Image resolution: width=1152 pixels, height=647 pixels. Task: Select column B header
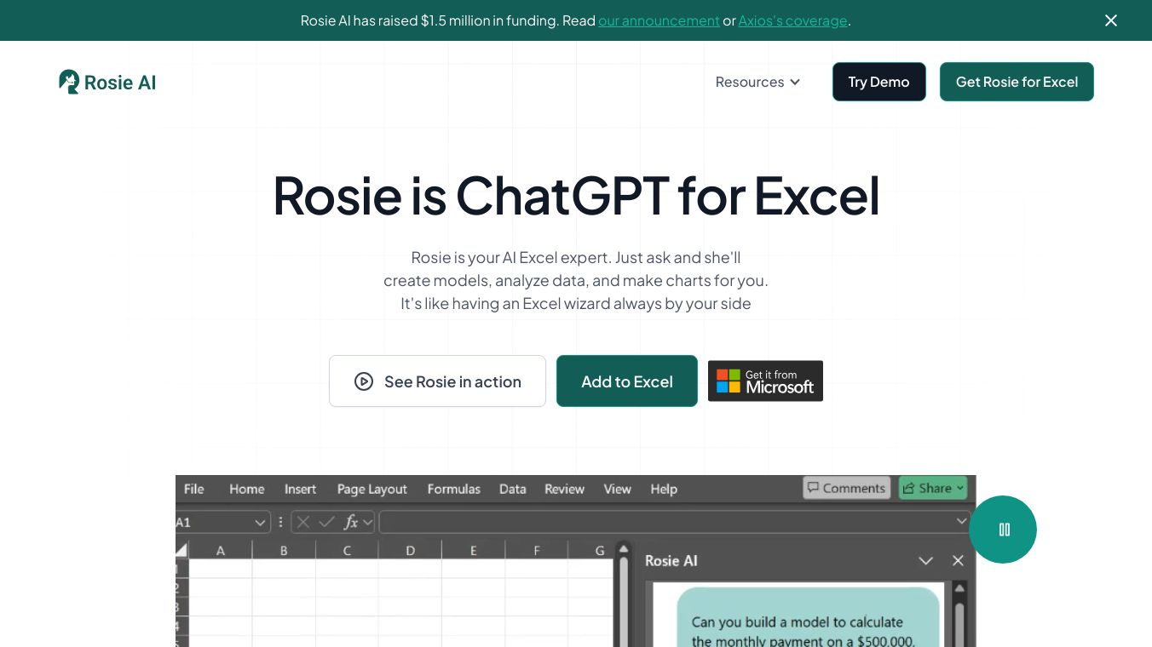pos(284,550)
